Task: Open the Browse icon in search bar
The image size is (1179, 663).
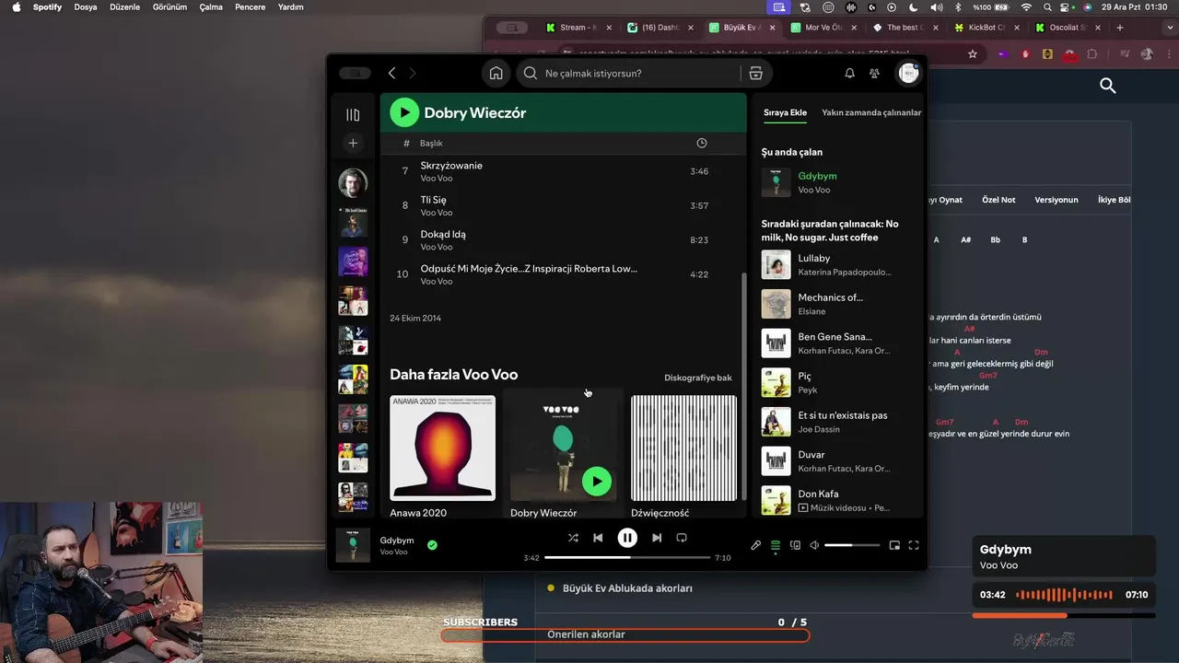Action: [755, 74]
